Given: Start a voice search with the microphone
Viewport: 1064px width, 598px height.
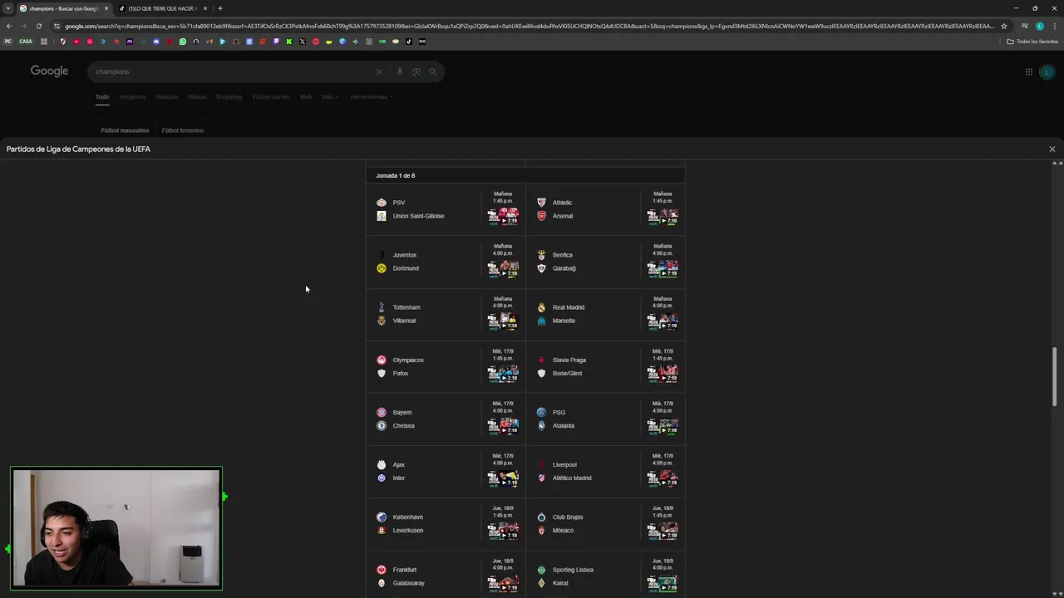Looking at the screenshot, I should pos(400,72).
